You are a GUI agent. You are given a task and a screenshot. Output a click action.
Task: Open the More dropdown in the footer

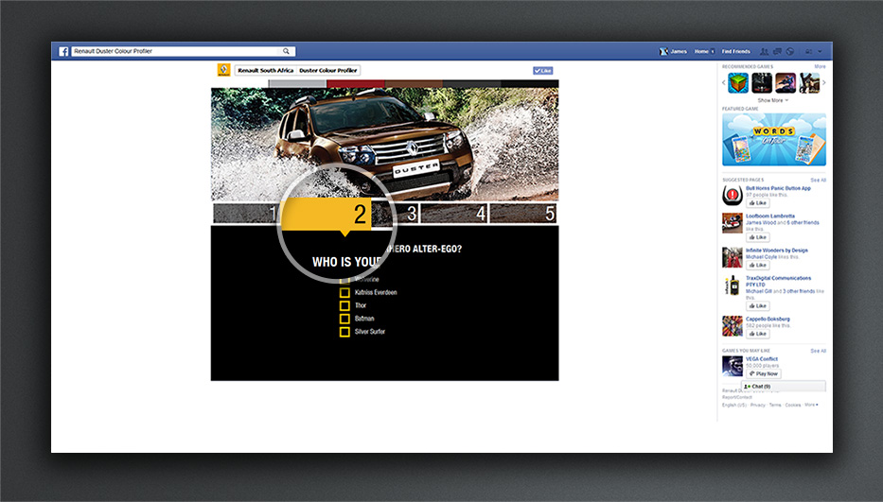[x=811, y=405]
